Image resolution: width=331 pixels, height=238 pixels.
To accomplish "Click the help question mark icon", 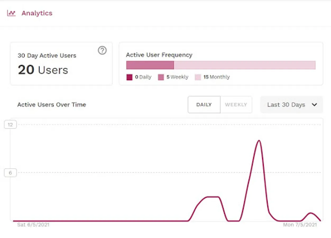I will pyautogui.click(x=102, y=50).
